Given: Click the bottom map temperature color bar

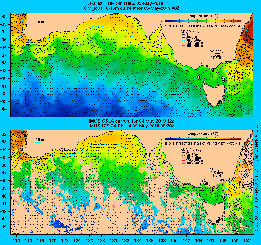Looking at the screenshot, I should tap(203, 138).
